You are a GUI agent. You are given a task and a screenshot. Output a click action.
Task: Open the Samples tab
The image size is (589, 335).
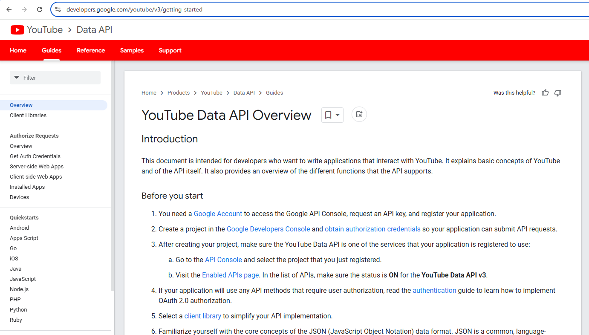[132, 50]
